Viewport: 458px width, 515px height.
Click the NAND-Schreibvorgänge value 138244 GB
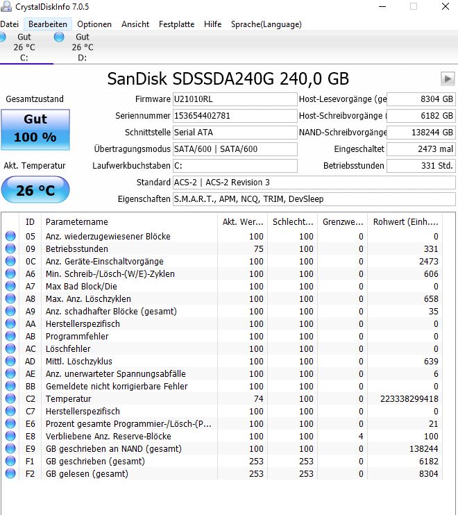421,133
